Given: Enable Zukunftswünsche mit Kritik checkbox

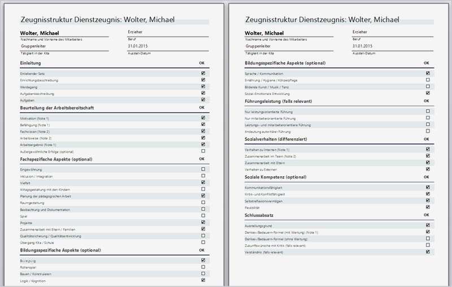Looking at the screenshot, I should pos(428,245).
